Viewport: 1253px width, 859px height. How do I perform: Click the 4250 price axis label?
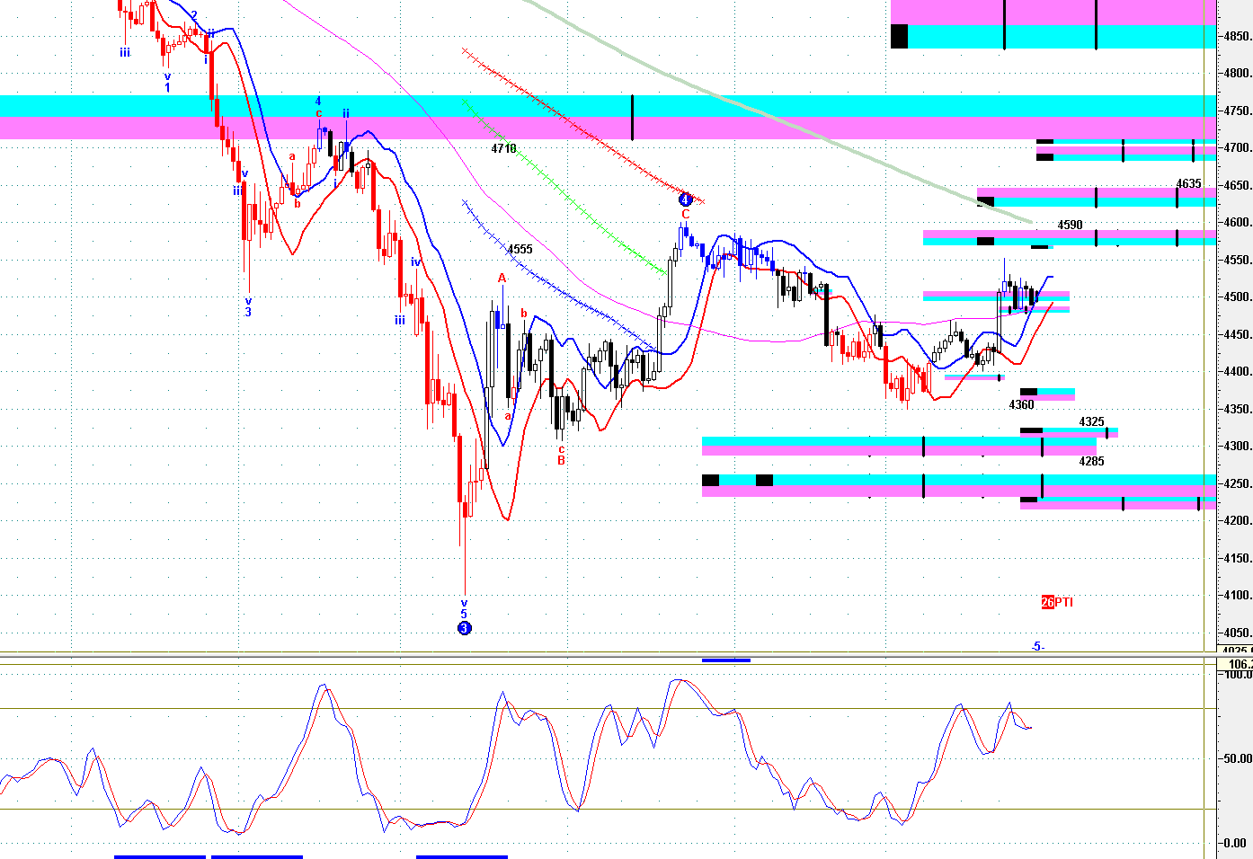[1237, 483]
